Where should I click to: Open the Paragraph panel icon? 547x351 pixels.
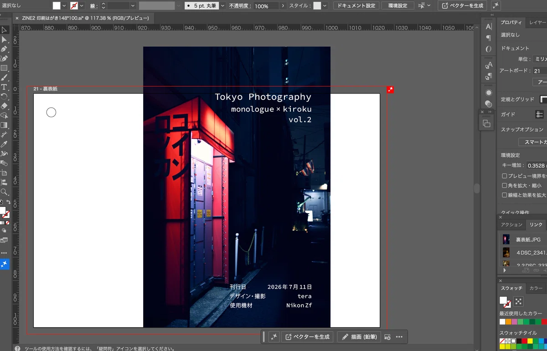[x=489, y=38]
